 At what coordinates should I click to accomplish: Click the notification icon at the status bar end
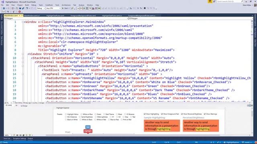click(x=255, y=142)
